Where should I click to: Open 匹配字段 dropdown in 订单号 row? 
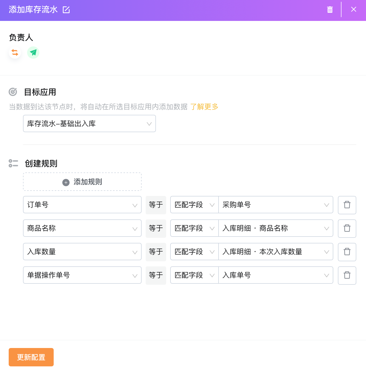(x=195, y=205)
